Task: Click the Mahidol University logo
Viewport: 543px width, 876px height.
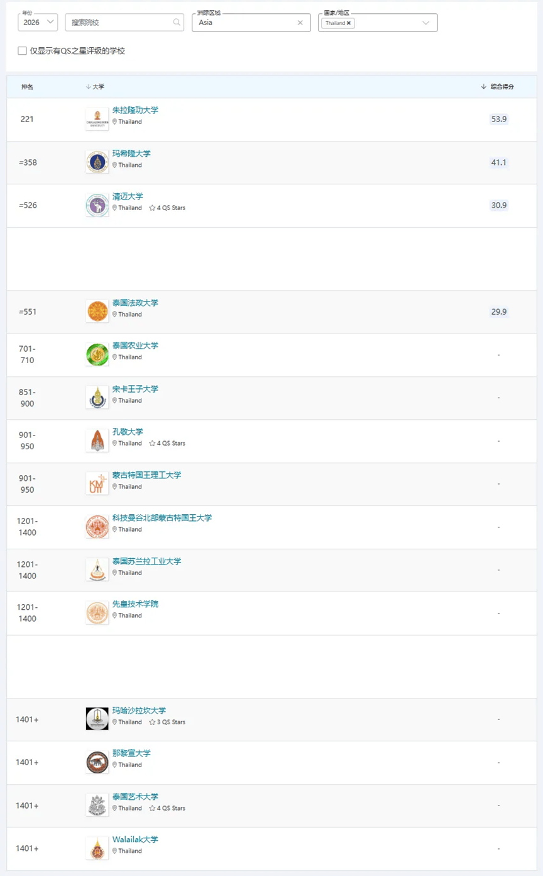Action: 97,162
